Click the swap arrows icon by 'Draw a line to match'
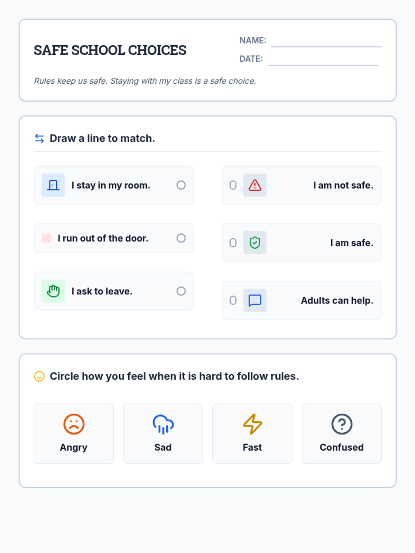 click(x=39, y=138)
